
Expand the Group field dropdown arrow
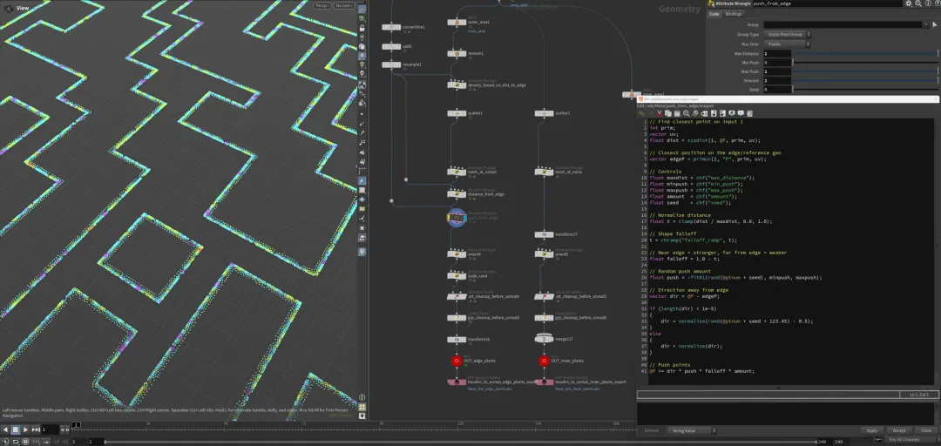pos(925,24)
